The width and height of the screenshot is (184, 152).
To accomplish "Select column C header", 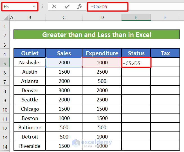I will 64,17.
